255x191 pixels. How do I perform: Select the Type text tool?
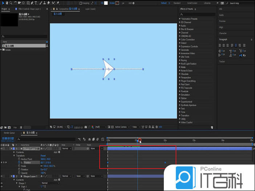(x=35, y=3)
